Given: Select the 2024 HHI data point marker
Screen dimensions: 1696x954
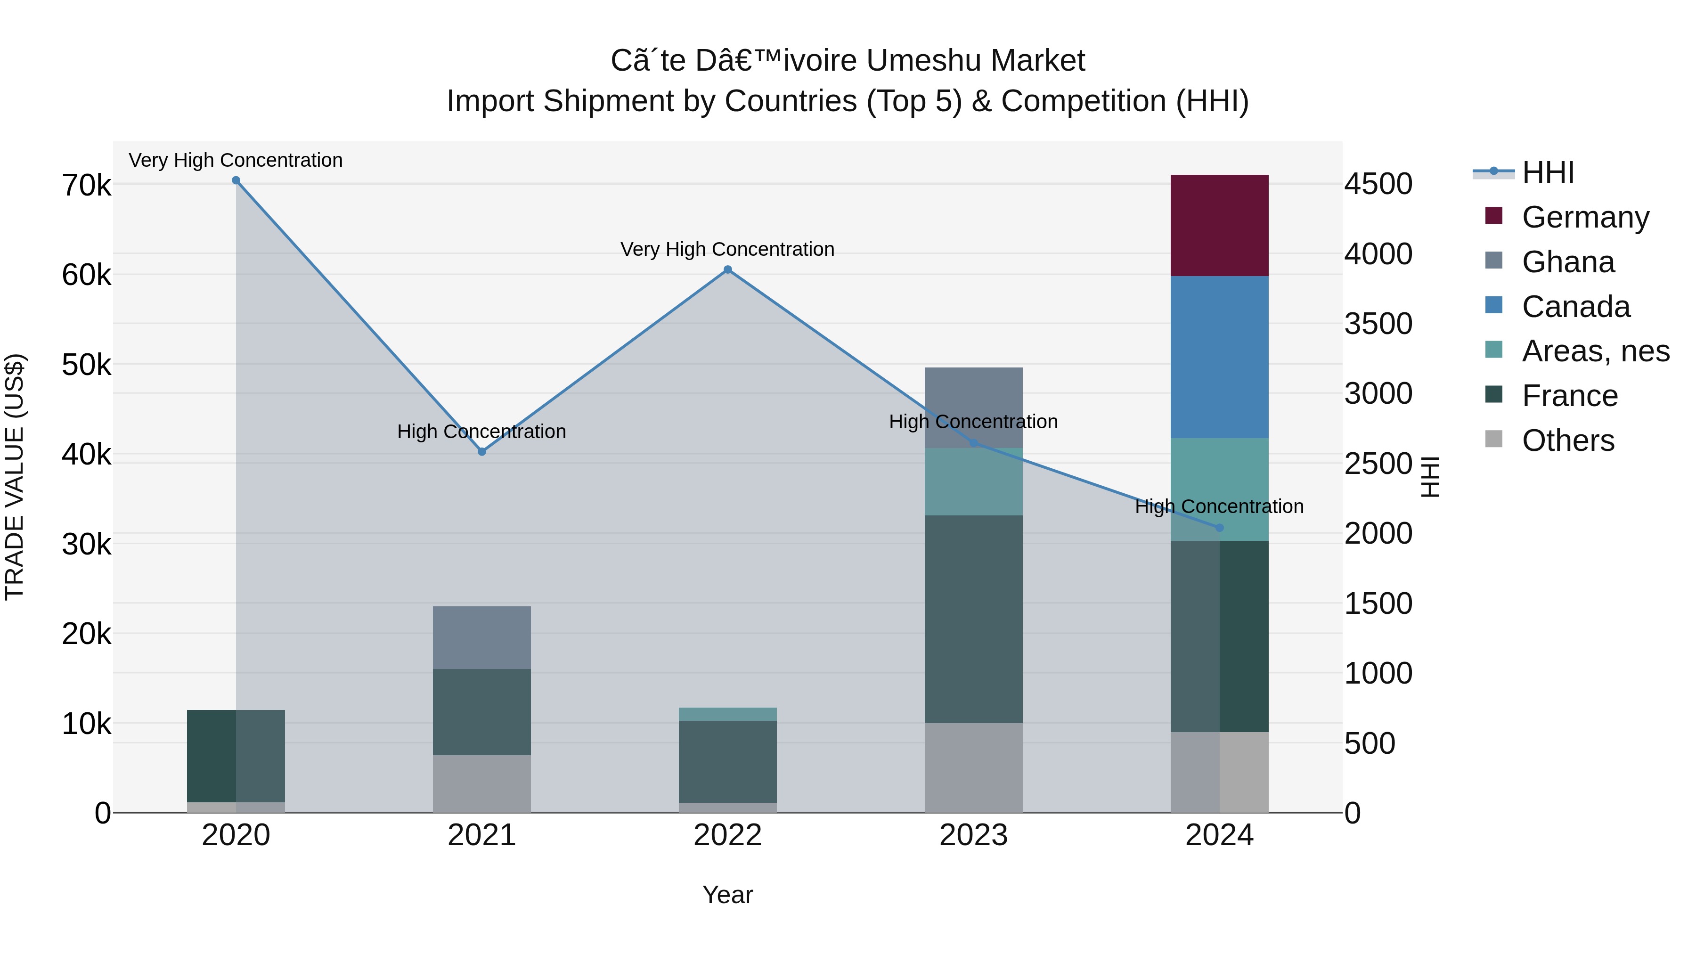Looking at the screenshot, I should (x=1219, y=527).
